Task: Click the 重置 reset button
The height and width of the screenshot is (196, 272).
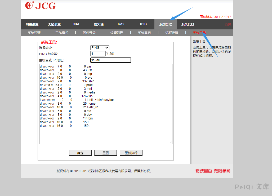Action: click(106, 153)
